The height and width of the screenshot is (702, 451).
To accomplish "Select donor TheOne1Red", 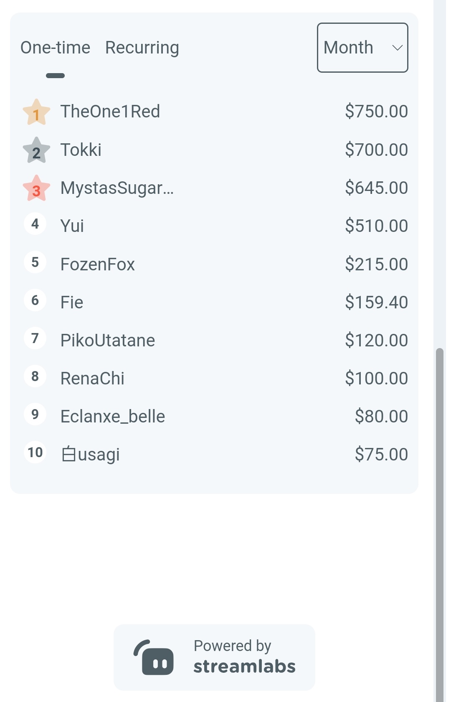I will click(110, 112).
